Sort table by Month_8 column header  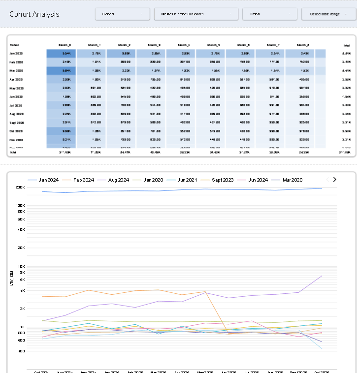point(303,45)
